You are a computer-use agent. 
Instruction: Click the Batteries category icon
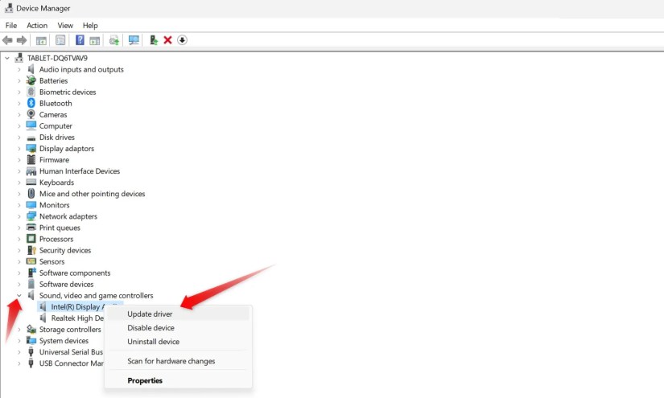point(31,80)
